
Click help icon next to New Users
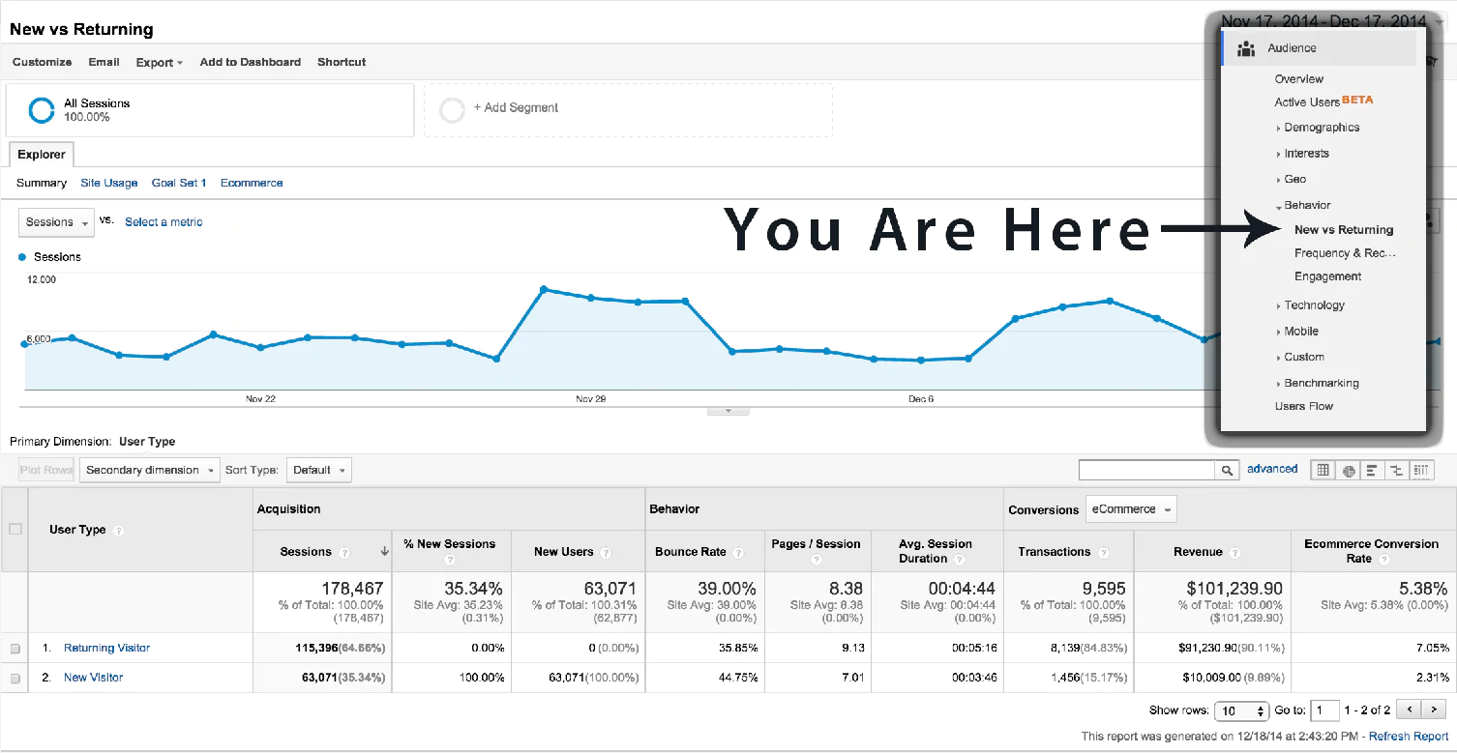click(x=606, y=553)
